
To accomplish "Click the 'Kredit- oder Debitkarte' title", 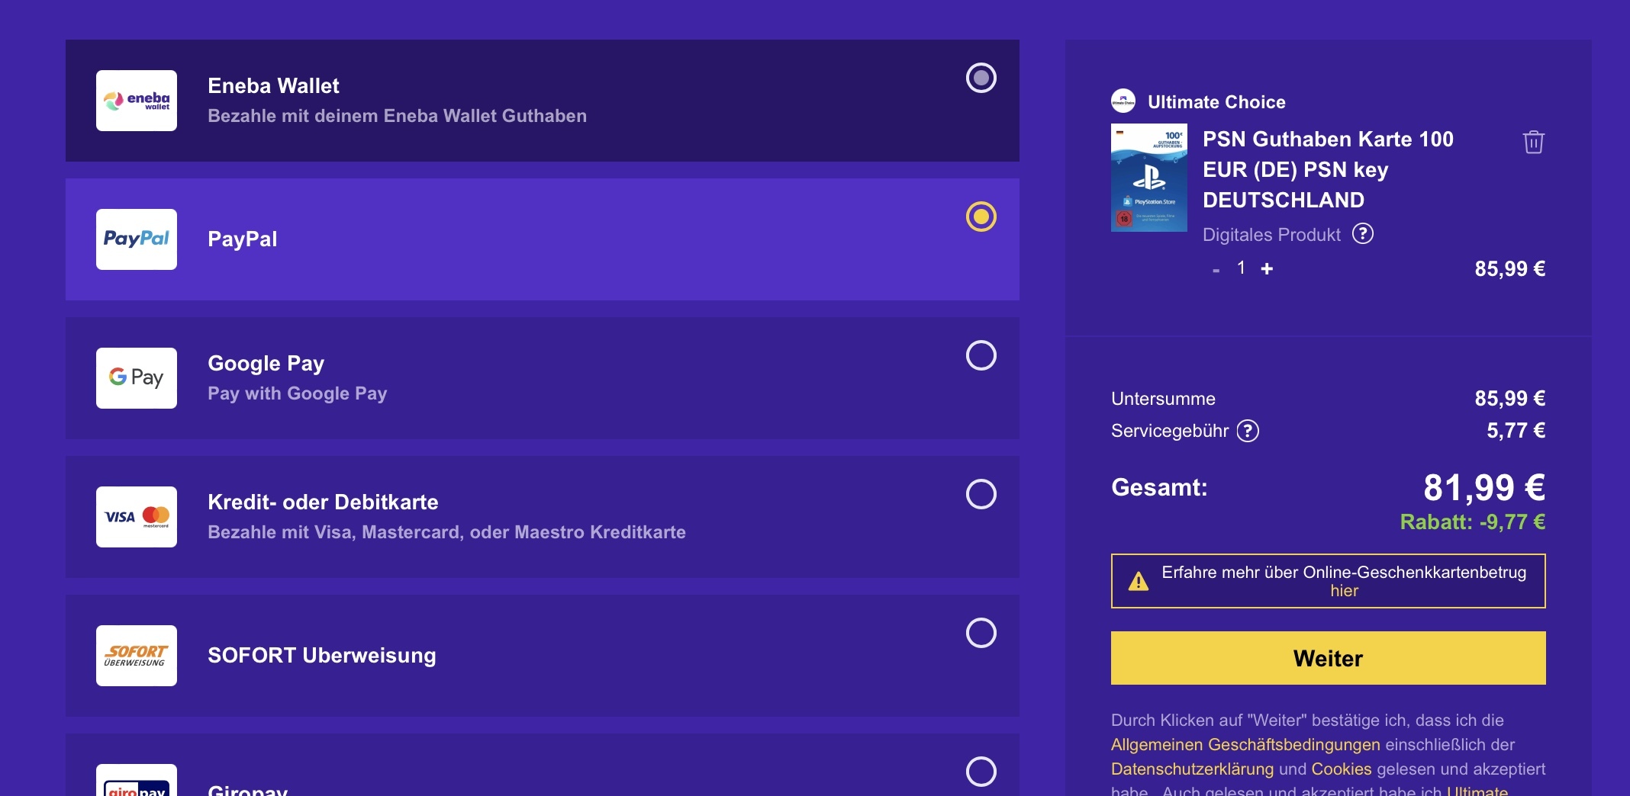I will coord(323,502).
